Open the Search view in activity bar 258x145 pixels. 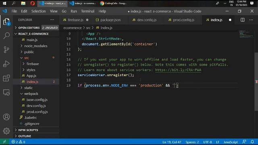6,35
